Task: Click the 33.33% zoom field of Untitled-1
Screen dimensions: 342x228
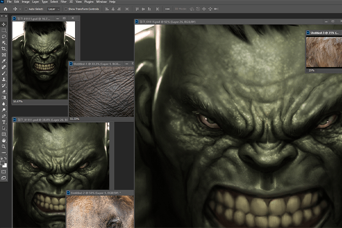Action: click(75, 119)
